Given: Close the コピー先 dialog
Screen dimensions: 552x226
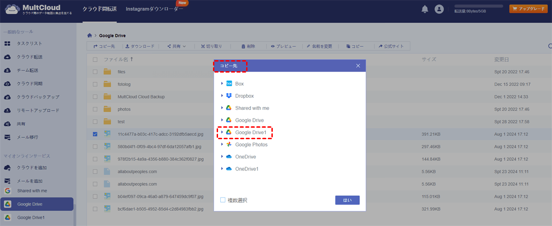Looking at the screenshot, I should [x=358, y=66].
